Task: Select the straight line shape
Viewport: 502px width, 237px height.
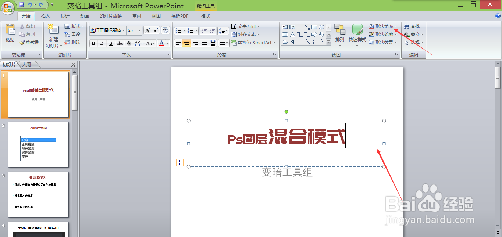Action: (300, 27)
